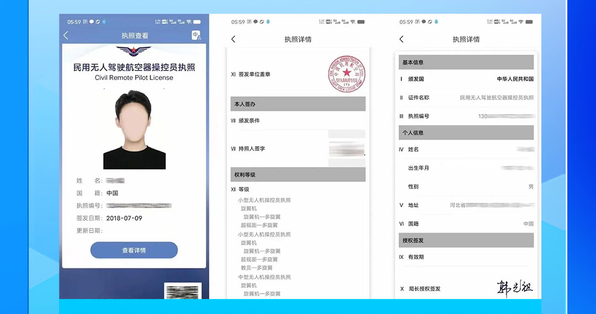Viewport: 596px width, 314px height.
Task: Tap the 权利等级 section header
Action: tap(298, 175)
